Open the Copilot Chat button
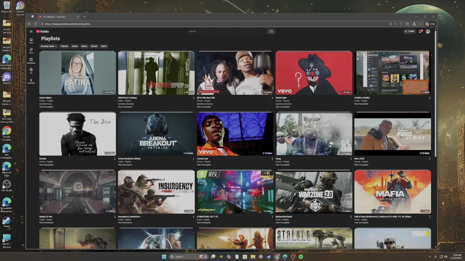 tap(430, 24)
